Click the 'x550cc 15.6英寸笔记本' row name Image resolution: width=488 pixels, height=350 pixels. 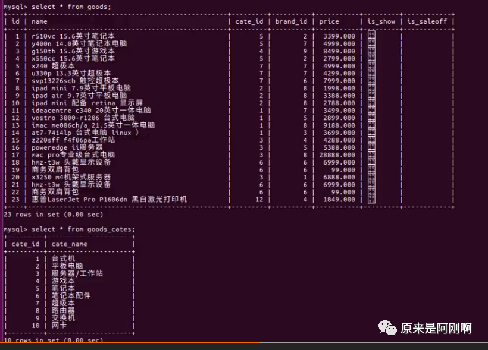73,59
